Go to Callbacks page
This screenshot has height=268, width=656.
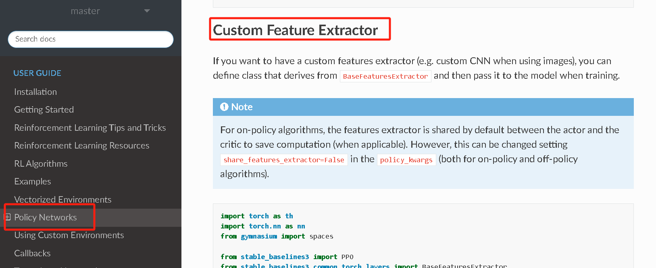click(32, 253)
